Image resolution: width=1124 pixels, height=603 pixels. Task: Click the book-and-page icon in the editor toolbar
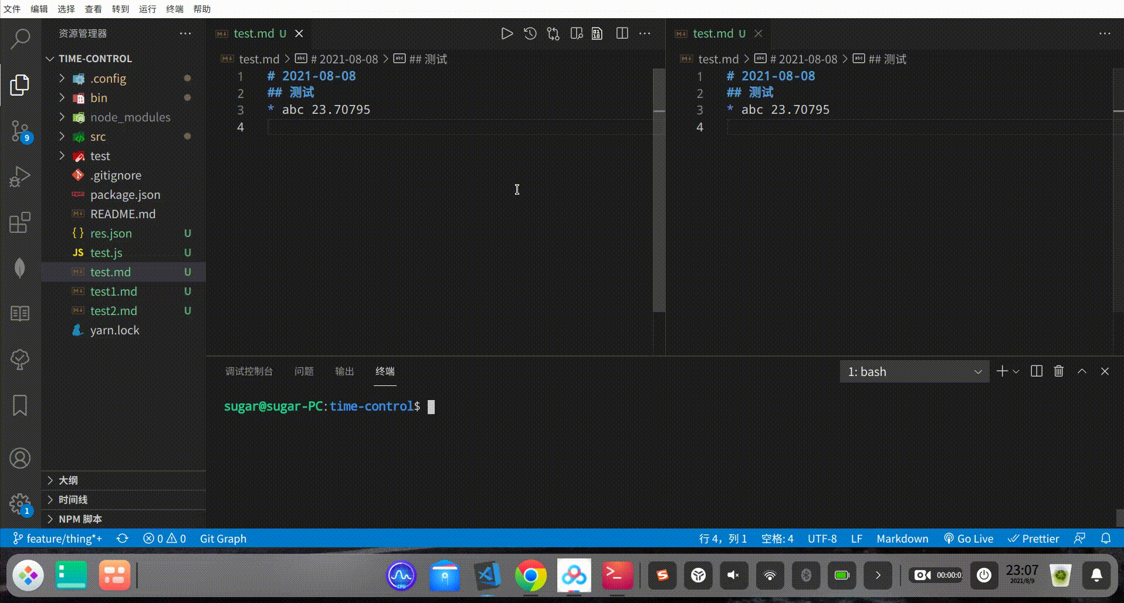597,33
